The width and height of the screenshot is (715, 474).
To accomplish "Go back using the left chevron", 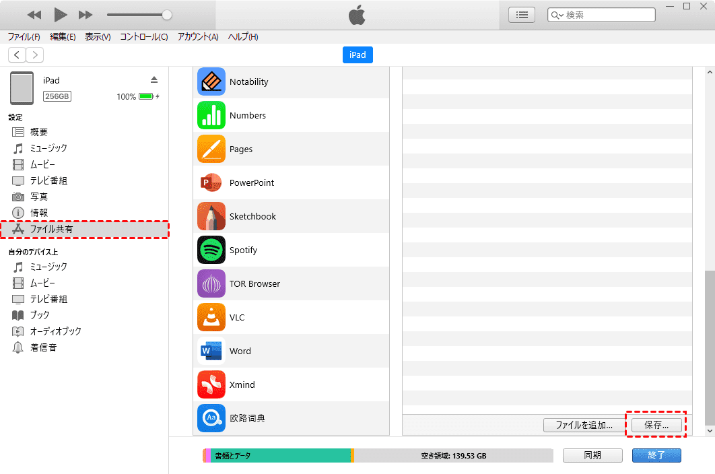I will (x=17, y=55).
